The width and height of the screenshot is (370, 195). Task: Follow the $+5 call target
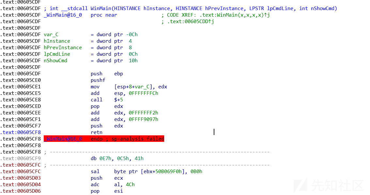point(119,100)
